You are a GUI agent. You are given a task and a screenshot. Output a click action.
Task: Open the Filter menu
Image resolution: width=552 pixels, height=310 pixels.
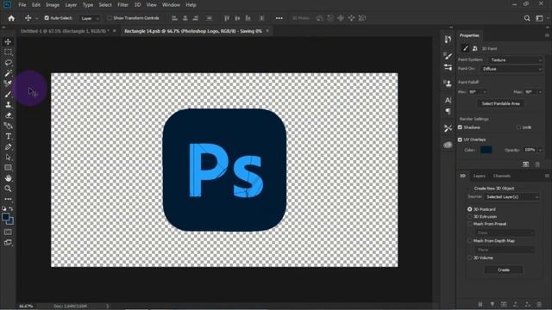point(122,5)
